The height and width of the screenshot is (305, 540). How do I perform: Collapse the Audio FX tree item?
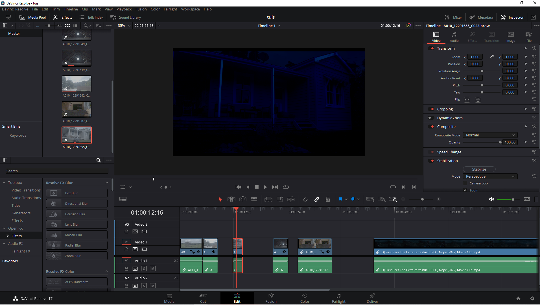(x=4, y=243)
